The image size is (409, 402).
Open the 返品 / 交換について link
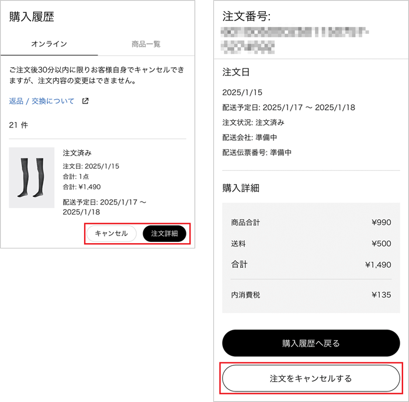(x=42, y=101)
